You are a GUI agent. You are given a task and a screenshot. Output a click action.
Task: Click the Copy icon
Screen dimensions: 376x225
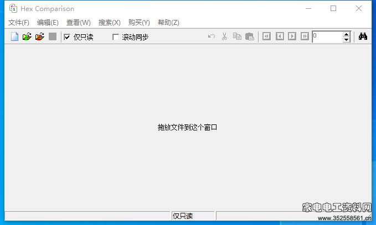pos(237,36)
